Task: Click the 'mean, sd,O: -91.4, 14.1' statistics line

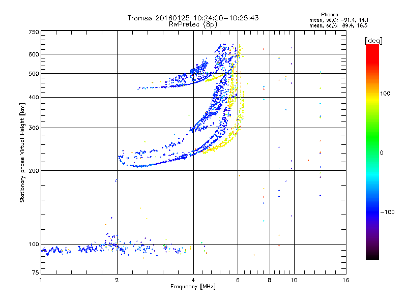Action: [339, 20]
